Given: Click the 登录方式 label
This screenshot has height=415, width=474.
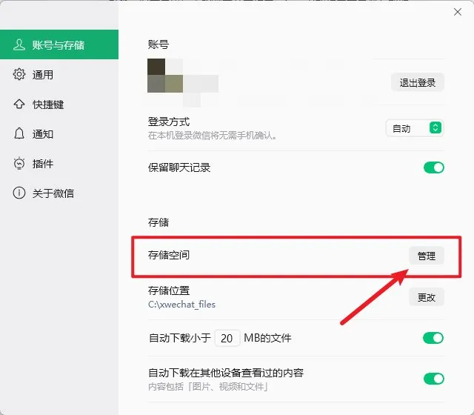Looking at the screenshot, I should (169, 122).
